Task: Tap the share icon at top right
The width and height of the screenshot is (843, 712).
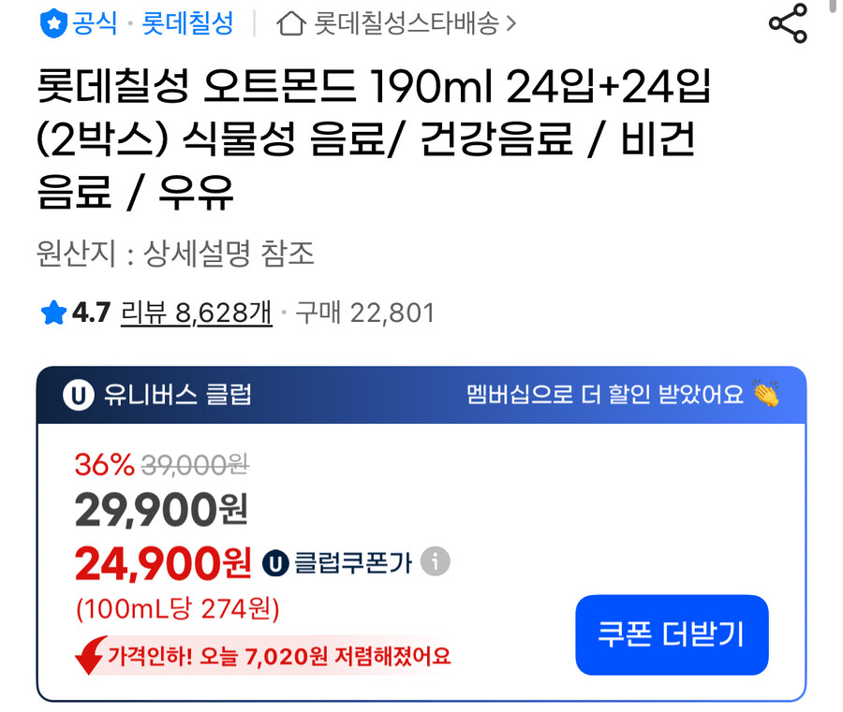Action: (789, 25)
